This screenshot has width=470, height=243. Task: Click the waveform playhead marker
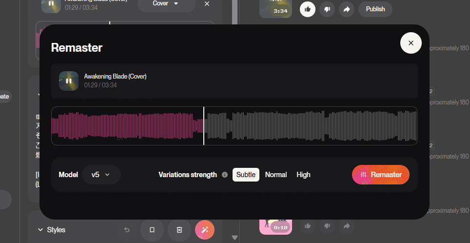[204, 126]
